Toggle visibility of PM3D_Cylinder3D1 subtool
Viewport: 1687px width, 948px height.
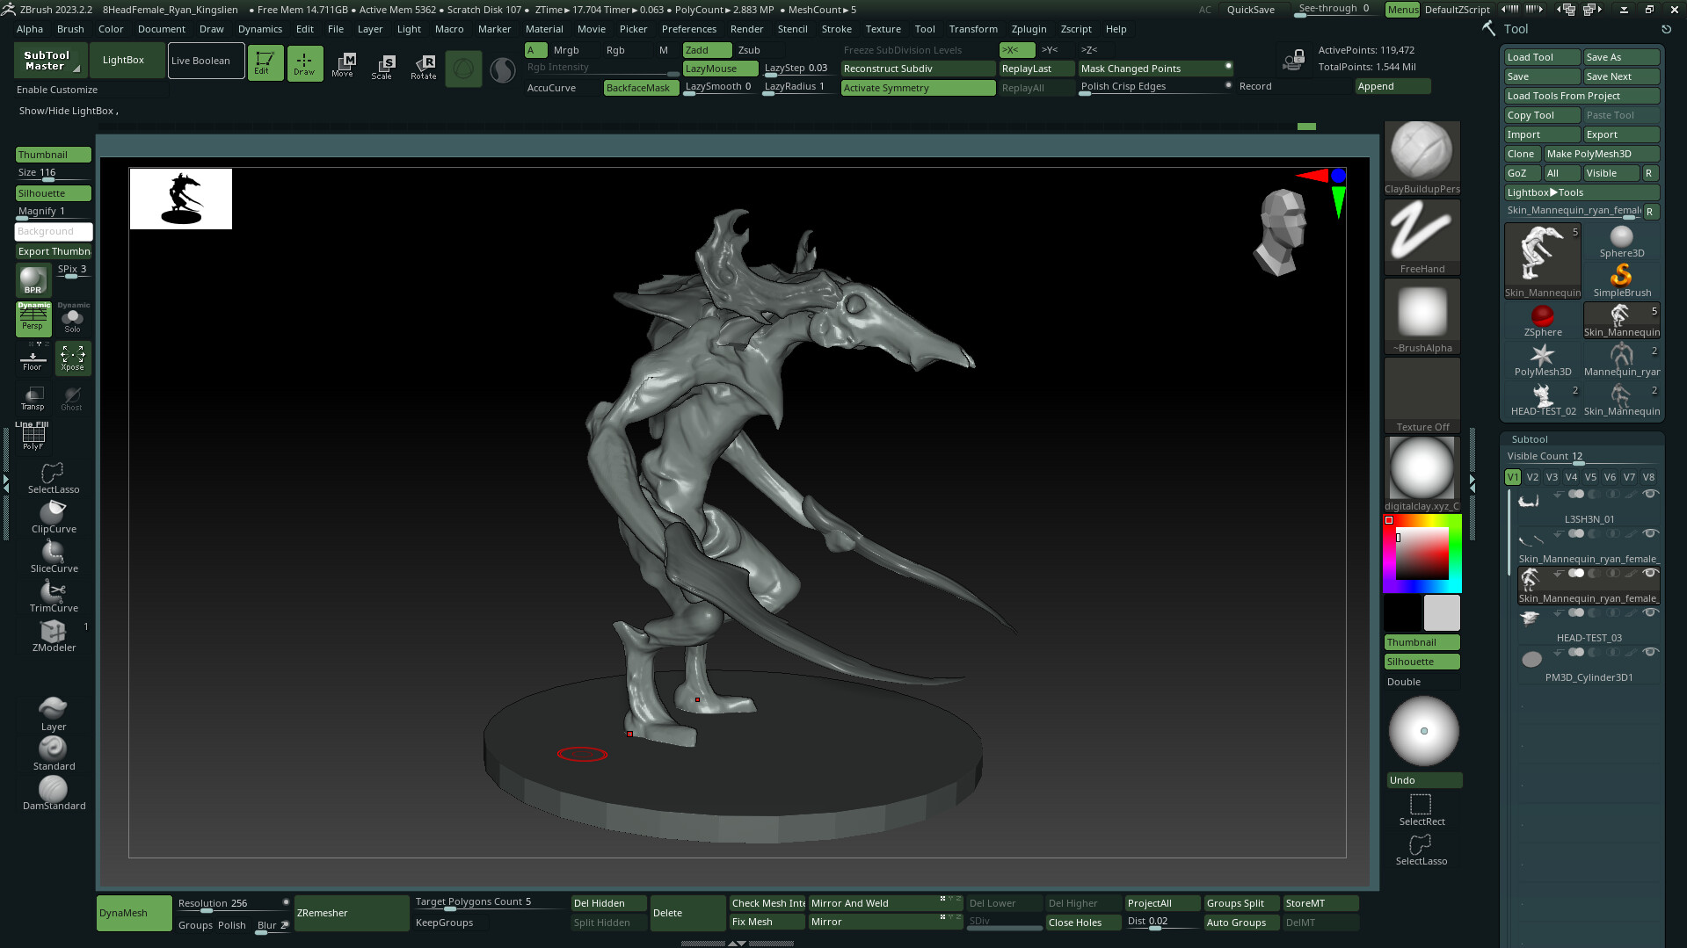pyautogui.click(x=1650, y=652)
